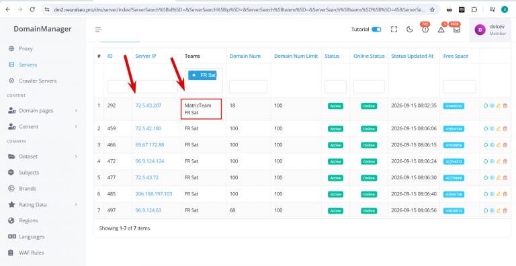Image resolution: width=516 pixels, height=266 pixels.
Task: Sort table by Status Updated At column
Action: tap(413, 56)
